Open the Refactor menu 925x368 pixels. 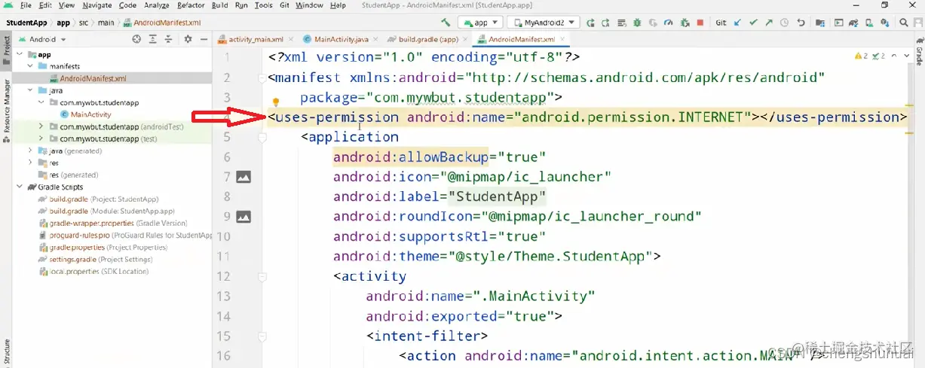pyautogui.click(x=191, y=5)
